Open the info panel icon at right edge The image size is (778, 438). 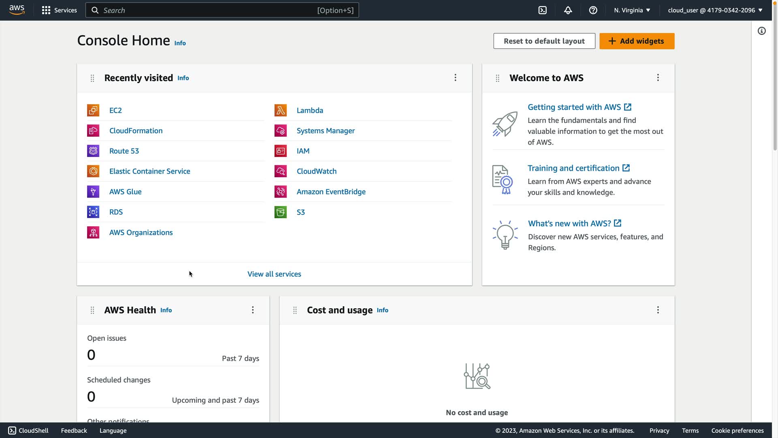click(x=762, y=31)
